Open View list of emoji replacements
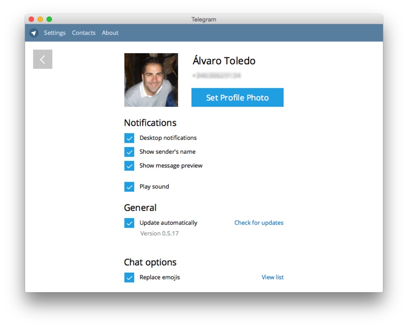The image size is (408, 328). (x=272, y=277)
